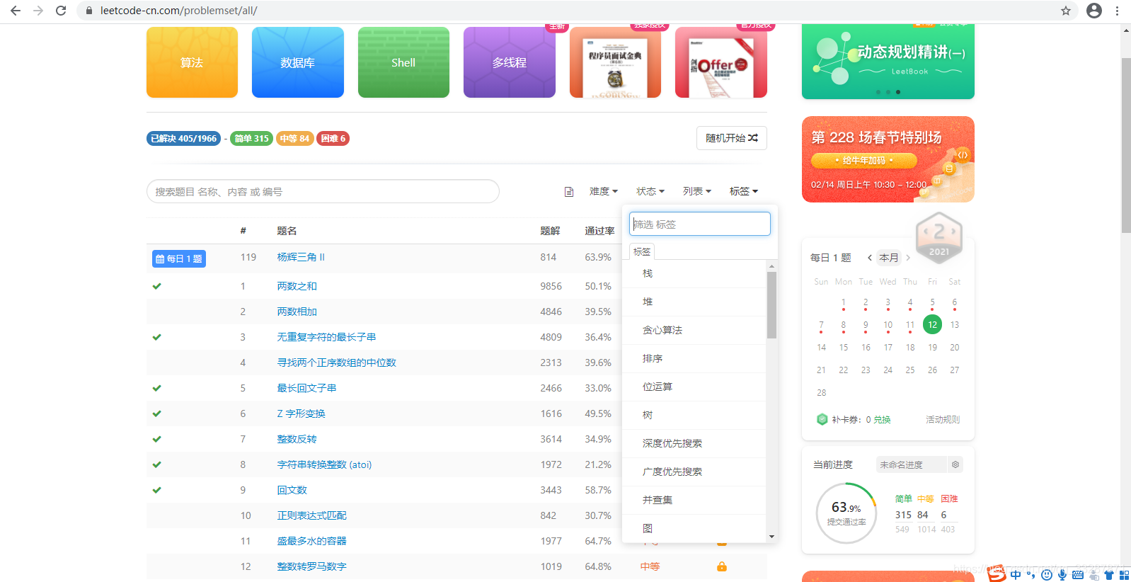This screenshot has width=1131, height=582.
Task: Choose the 堆 tag
Action: [694, 302]
